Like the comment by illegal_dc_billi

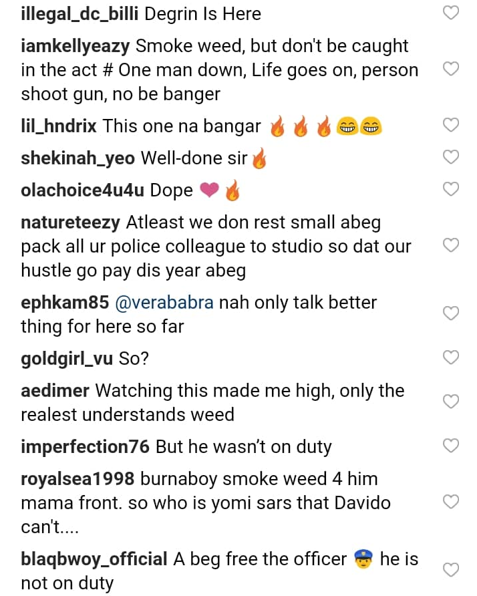pyautogui.click(x=452, y=13)
